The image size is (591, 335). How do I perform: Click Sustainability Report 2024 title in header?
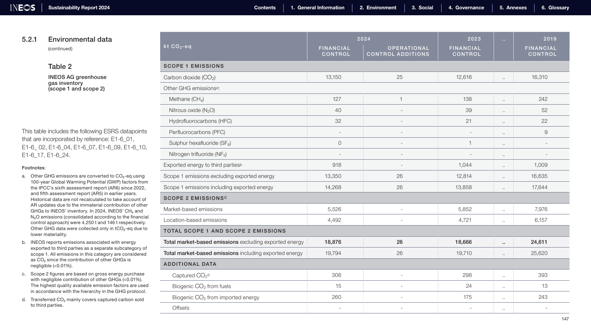pos(79,7)
